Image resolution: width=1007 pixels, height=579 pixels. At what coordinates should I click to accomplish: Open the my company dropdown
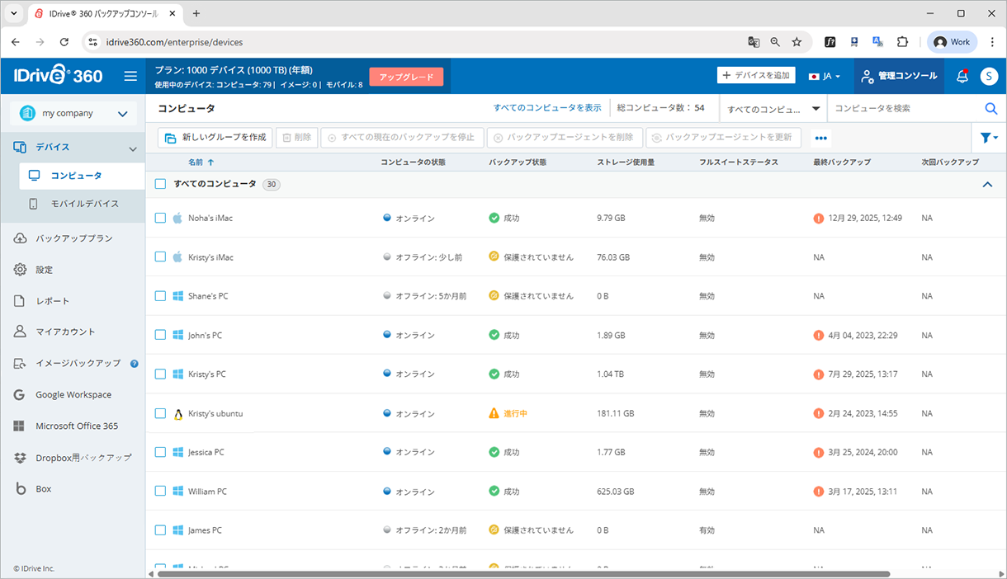tap(73, 114)
